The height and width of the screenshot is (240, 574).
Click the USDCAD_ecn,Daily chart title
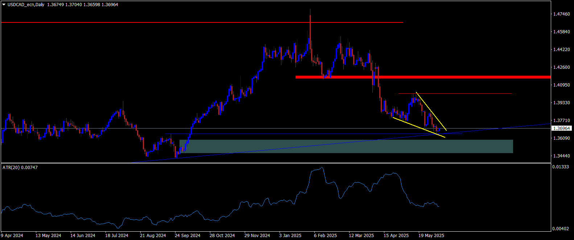pos(26,5)
